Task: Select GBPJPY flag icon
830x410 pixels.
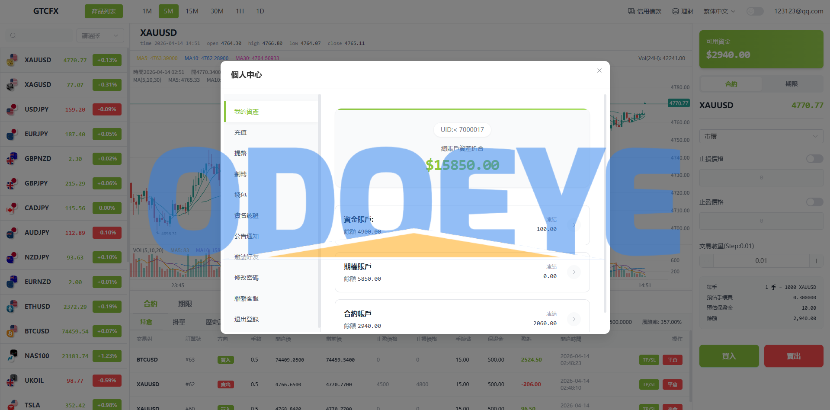Action: pos(12,183)
